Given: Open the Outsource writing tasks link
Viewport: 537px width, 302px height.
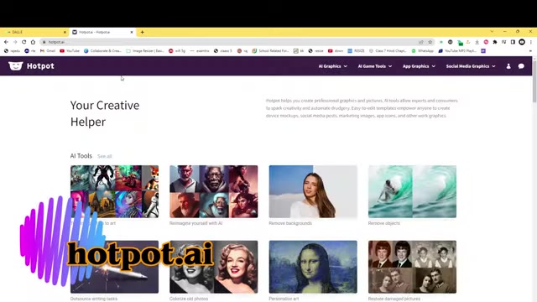Looking at the screenshot, I should click(x=94, y=299).
